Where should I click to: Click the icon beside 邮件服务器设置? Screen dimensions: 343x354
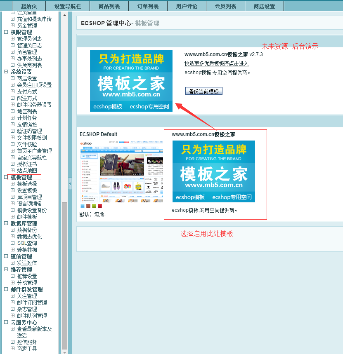click(13, 105)
